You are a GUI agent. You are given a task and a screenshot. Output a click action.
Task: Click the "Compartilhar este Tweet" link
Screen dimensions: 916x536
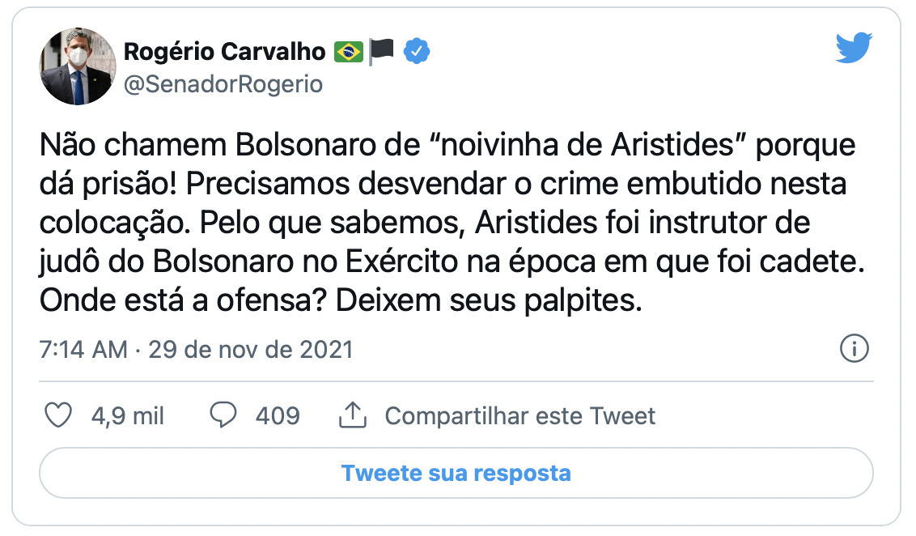tap(521, 415)
